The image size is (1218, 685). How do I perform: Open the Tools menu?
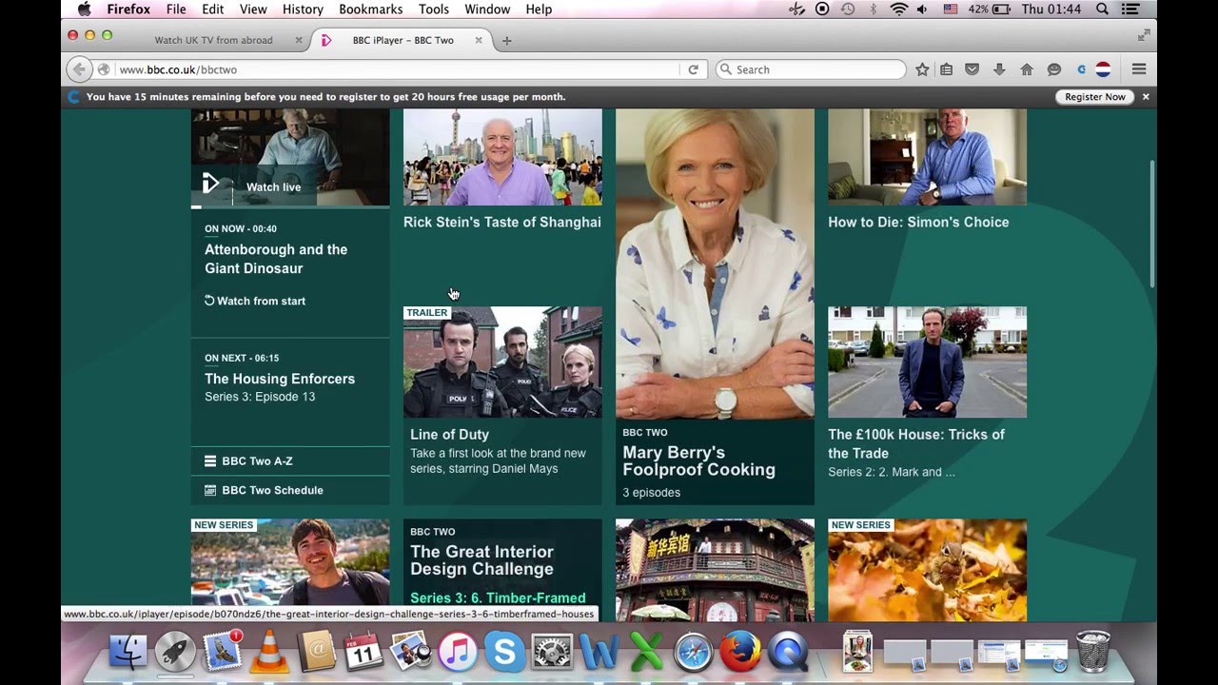coord(434,9)
